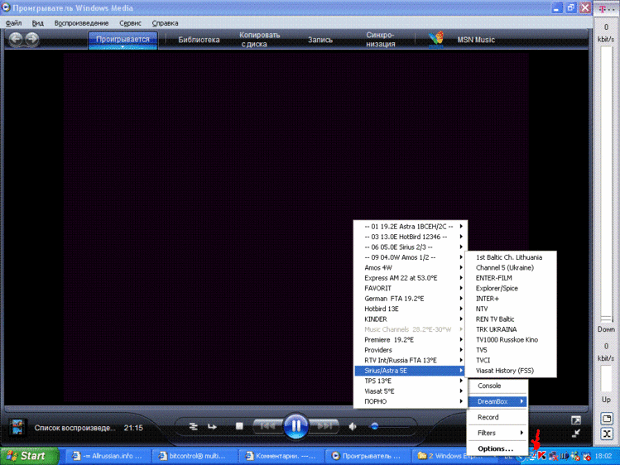Open the Справка menu
Image resolution: width=620 pixels, height=465 pixels.
tap(166, 23)
